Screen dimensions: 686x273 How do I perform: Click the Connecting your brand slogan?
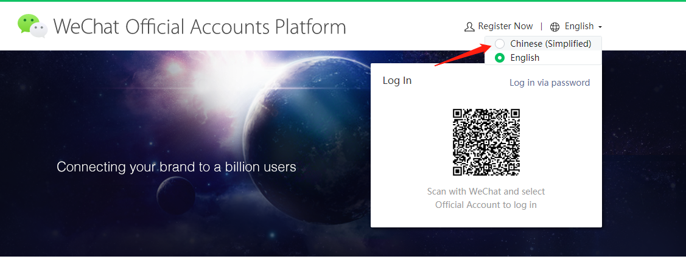[x=177, y=167]
